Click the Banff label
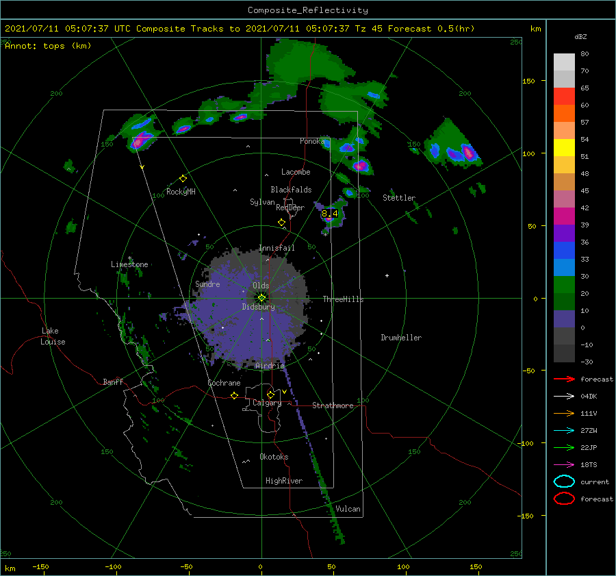The width and height of the screenshot is (616, 576). point(113,381)
